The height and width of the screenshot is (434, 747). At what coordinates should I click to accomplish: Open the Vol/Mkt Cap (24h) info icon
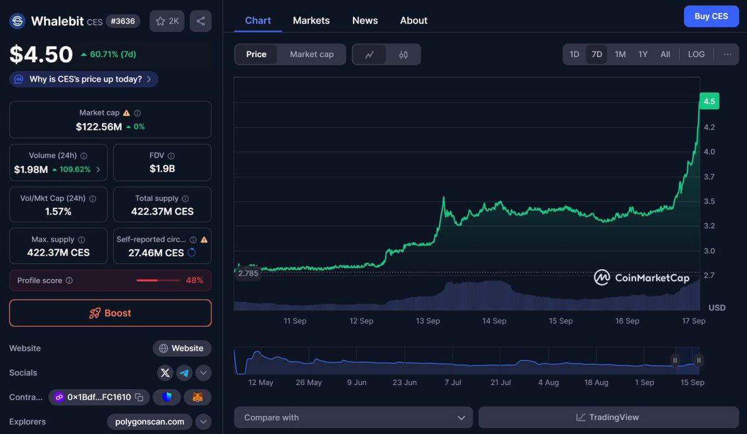coord(93,199)
